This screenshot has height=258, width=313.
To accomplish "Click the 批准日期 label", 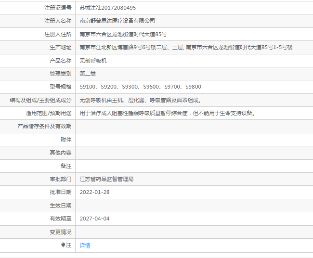I will pos(61,192).
